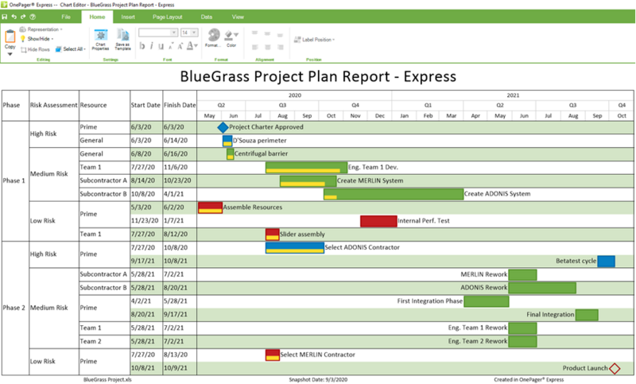Select the Create ADONIS System green bar
Screen dimensions: 636x384
click(x=394, y=194)
